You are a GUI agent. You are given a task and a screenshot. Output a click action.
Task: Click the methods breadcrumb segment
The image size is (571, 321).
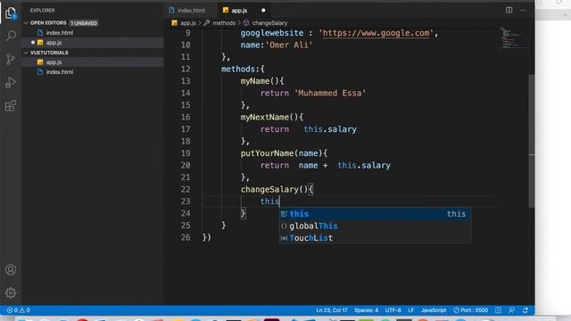tap(220, 23)
